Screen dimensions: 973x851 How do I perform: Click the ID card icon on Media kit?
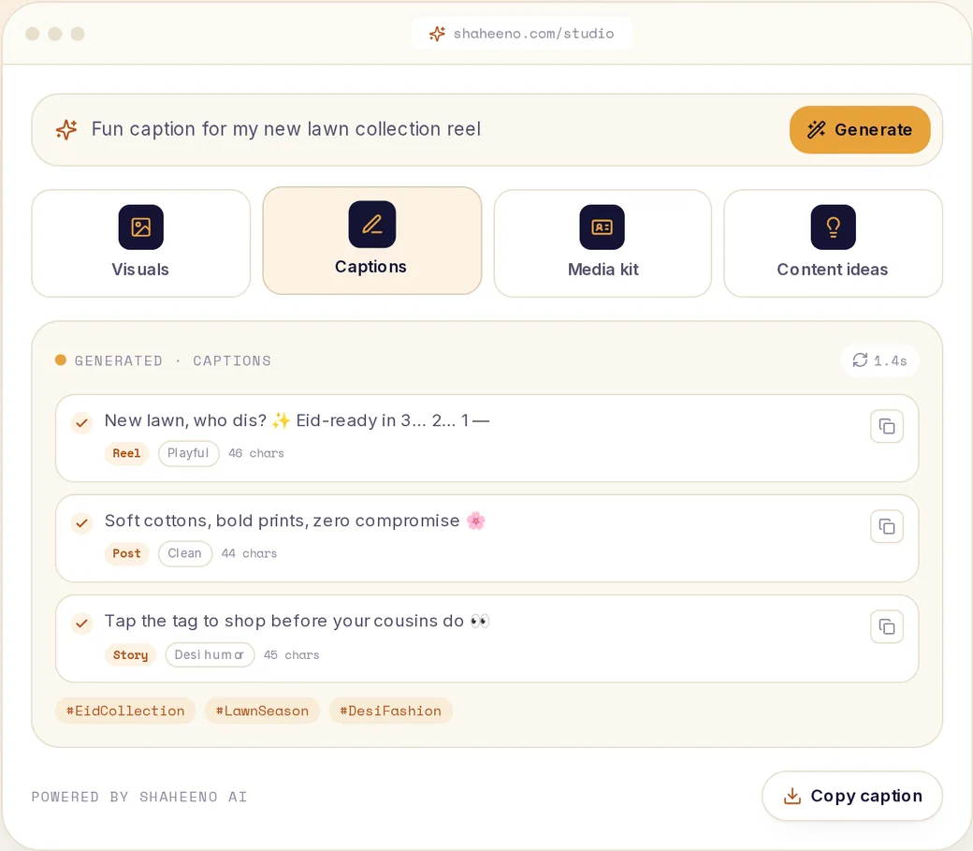point(602,227)
